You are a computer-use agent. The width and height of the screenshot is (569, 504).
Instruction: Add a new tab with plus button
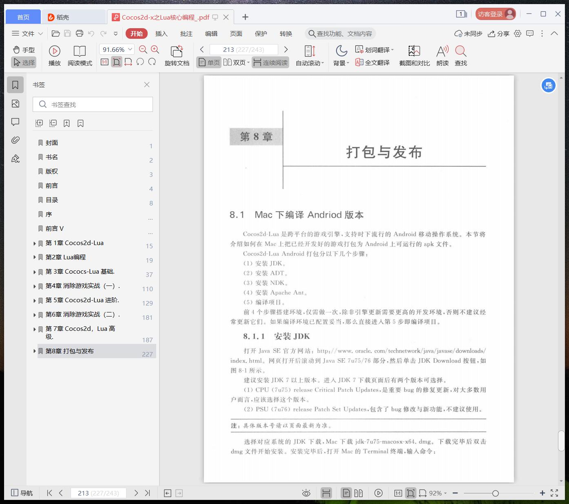pyautogui.click(x=245, y=17)
